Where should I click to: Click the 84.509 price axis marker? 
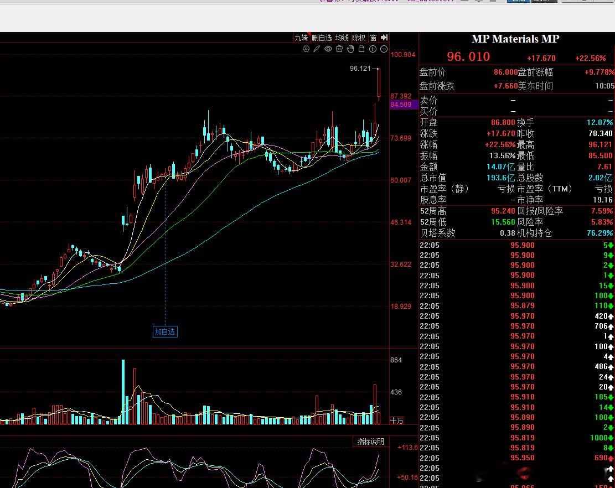(x=401, y=104)
